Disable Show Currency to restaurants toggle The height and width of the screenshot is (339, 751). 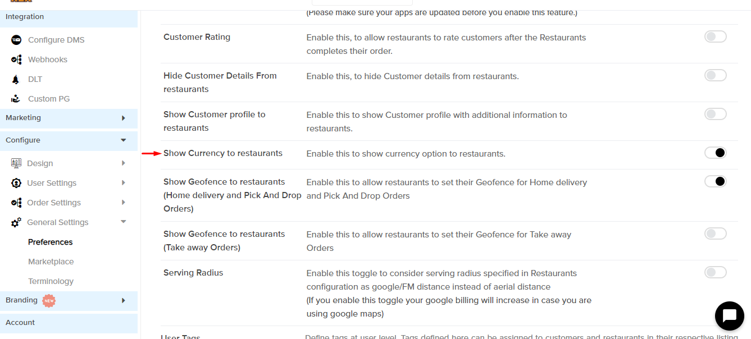click(x=715, y=153)
